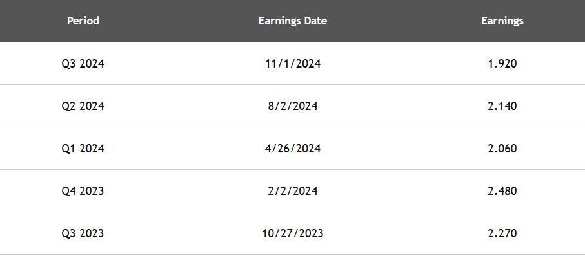Click the 2.060 earnings value
Screen dimensions: 585x256
click(x=502, y=149)
